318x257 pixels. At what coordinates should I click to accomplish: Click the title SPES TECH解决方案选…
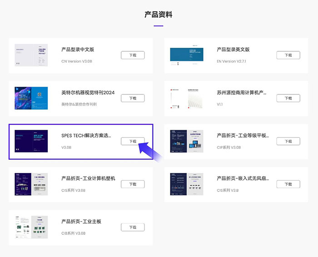(86, 136)
